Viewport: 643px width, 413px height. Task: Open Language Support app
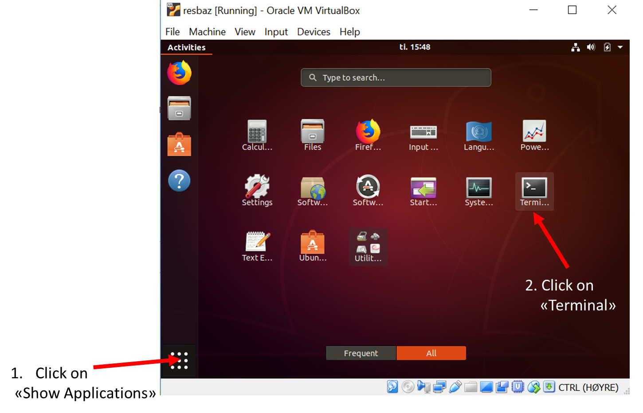(479, 135)
